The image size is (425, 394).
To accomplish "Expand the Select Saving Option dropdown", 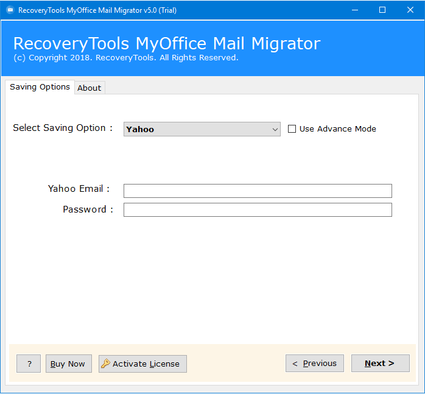I will pyautogui.click(x=202, y=129).
